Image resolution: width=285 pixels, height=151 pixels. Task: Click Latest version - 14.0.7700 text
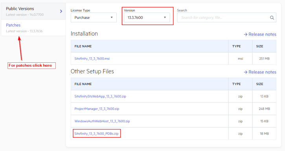[25, 15]
